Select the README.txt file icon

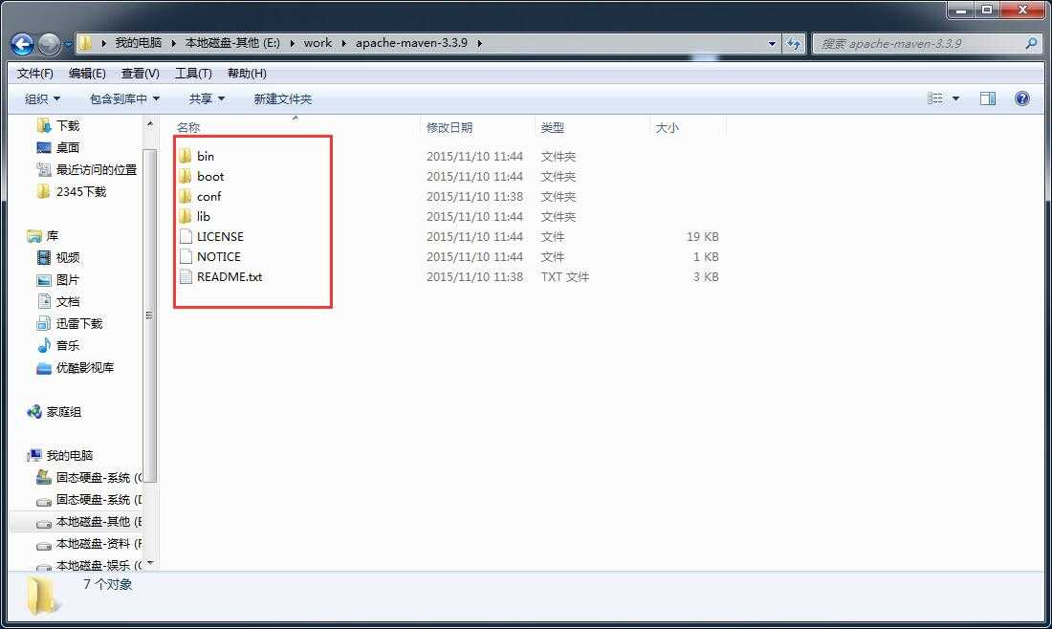(186, 276)
